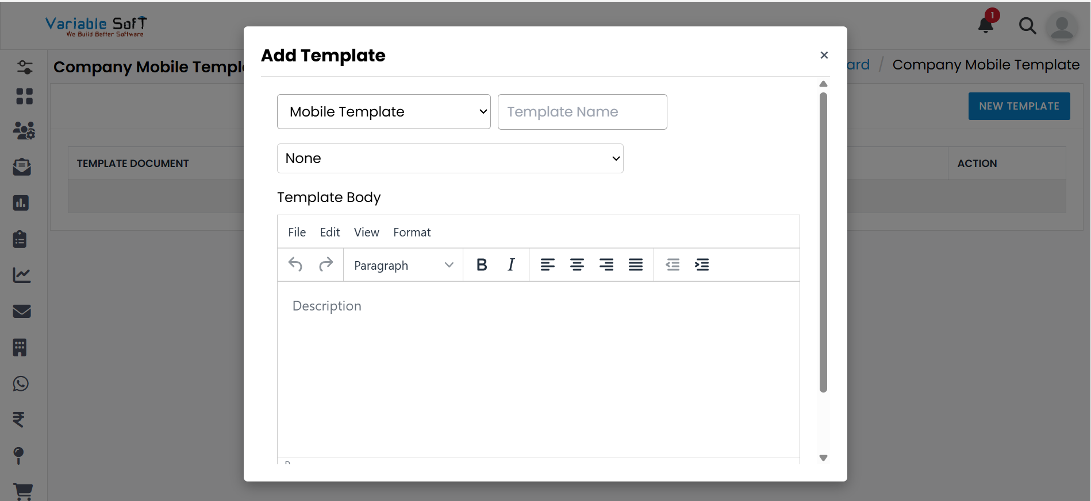This screenshot has width=1091, height=501.
Task: Toggle italic formatting in the editor
Action: (510, 265)
